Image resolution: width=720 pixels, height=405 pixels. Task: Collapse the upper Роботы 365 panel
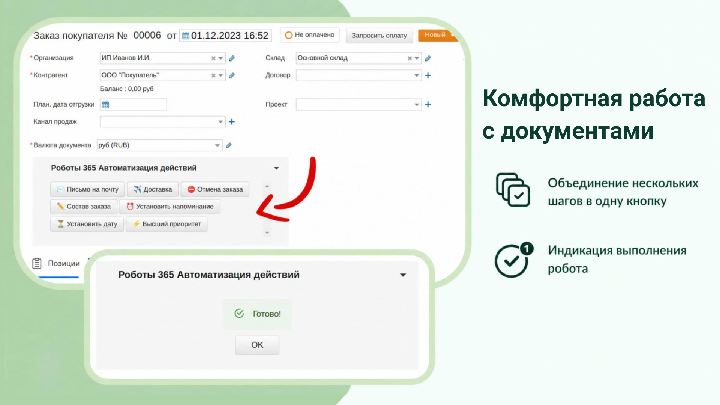pos(276,168)
